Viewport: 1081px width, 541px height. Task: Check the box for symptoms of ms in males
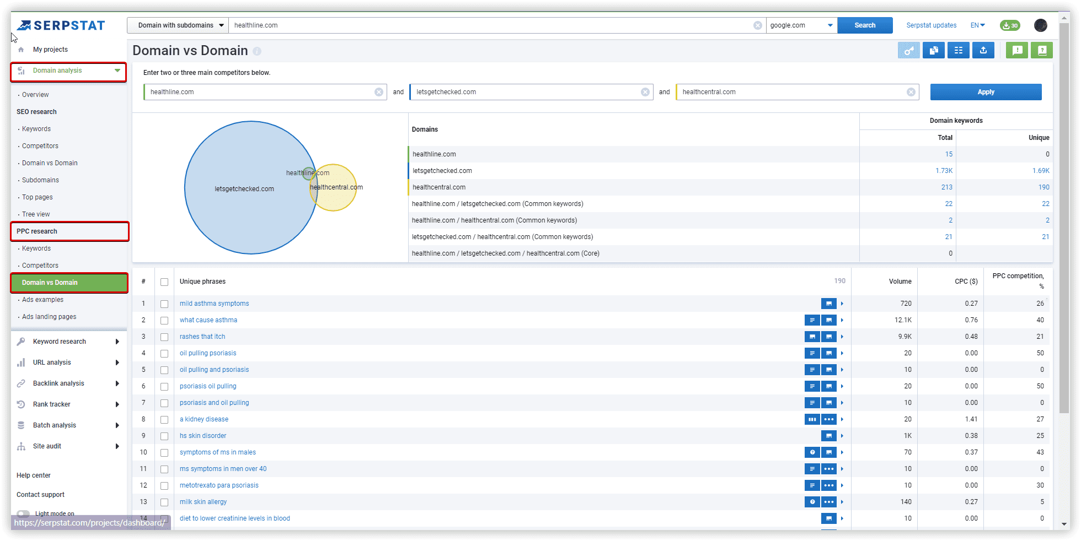[164, 453]
